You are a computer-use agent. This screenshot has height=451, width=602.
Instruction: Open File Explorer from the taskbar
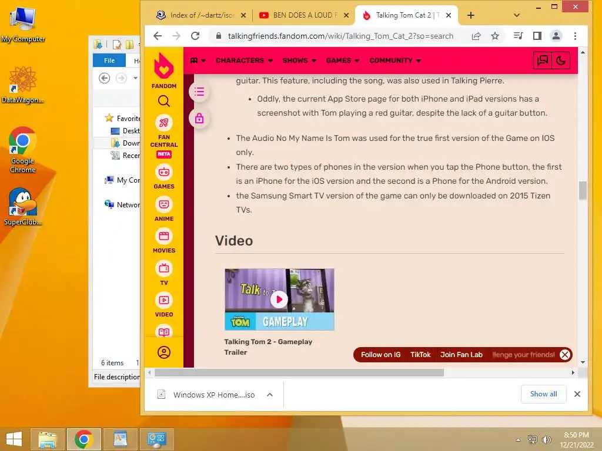click(48, 439)
